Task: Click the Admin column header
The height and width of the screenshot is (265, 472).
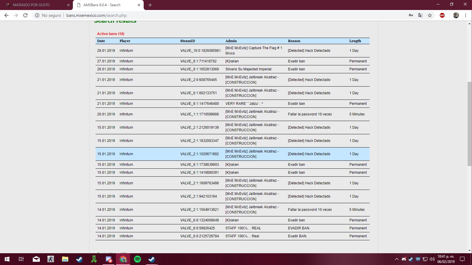Action: pos(231,41)
